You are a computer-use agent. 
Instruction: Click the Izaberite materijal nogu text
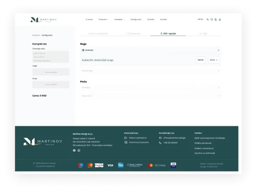(97, 60)
